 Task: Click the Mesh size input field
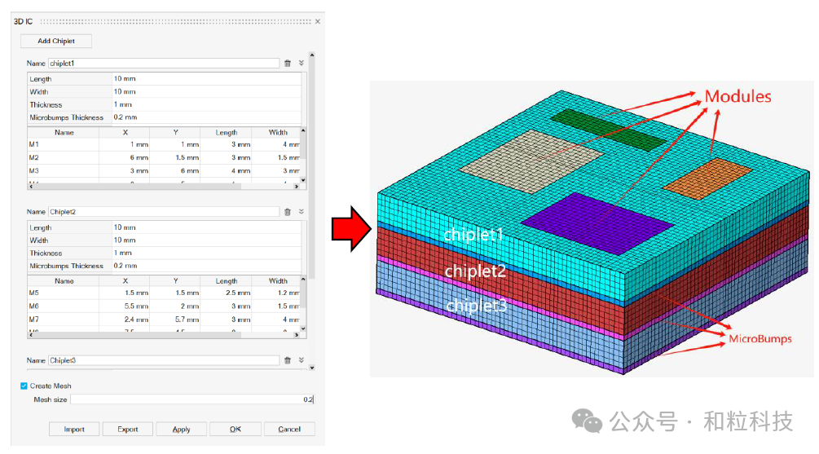[x=192, y=399]
